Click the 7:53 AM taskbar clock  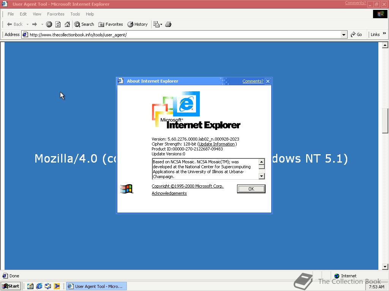pos(376,287)
